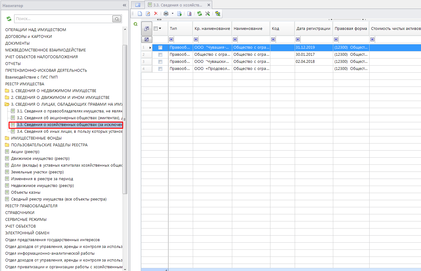Viewport: 421px width, 271px height.
Task: Close the 3.3. Сведения о хозяйств... tab
Action: [x=209, y=5]
